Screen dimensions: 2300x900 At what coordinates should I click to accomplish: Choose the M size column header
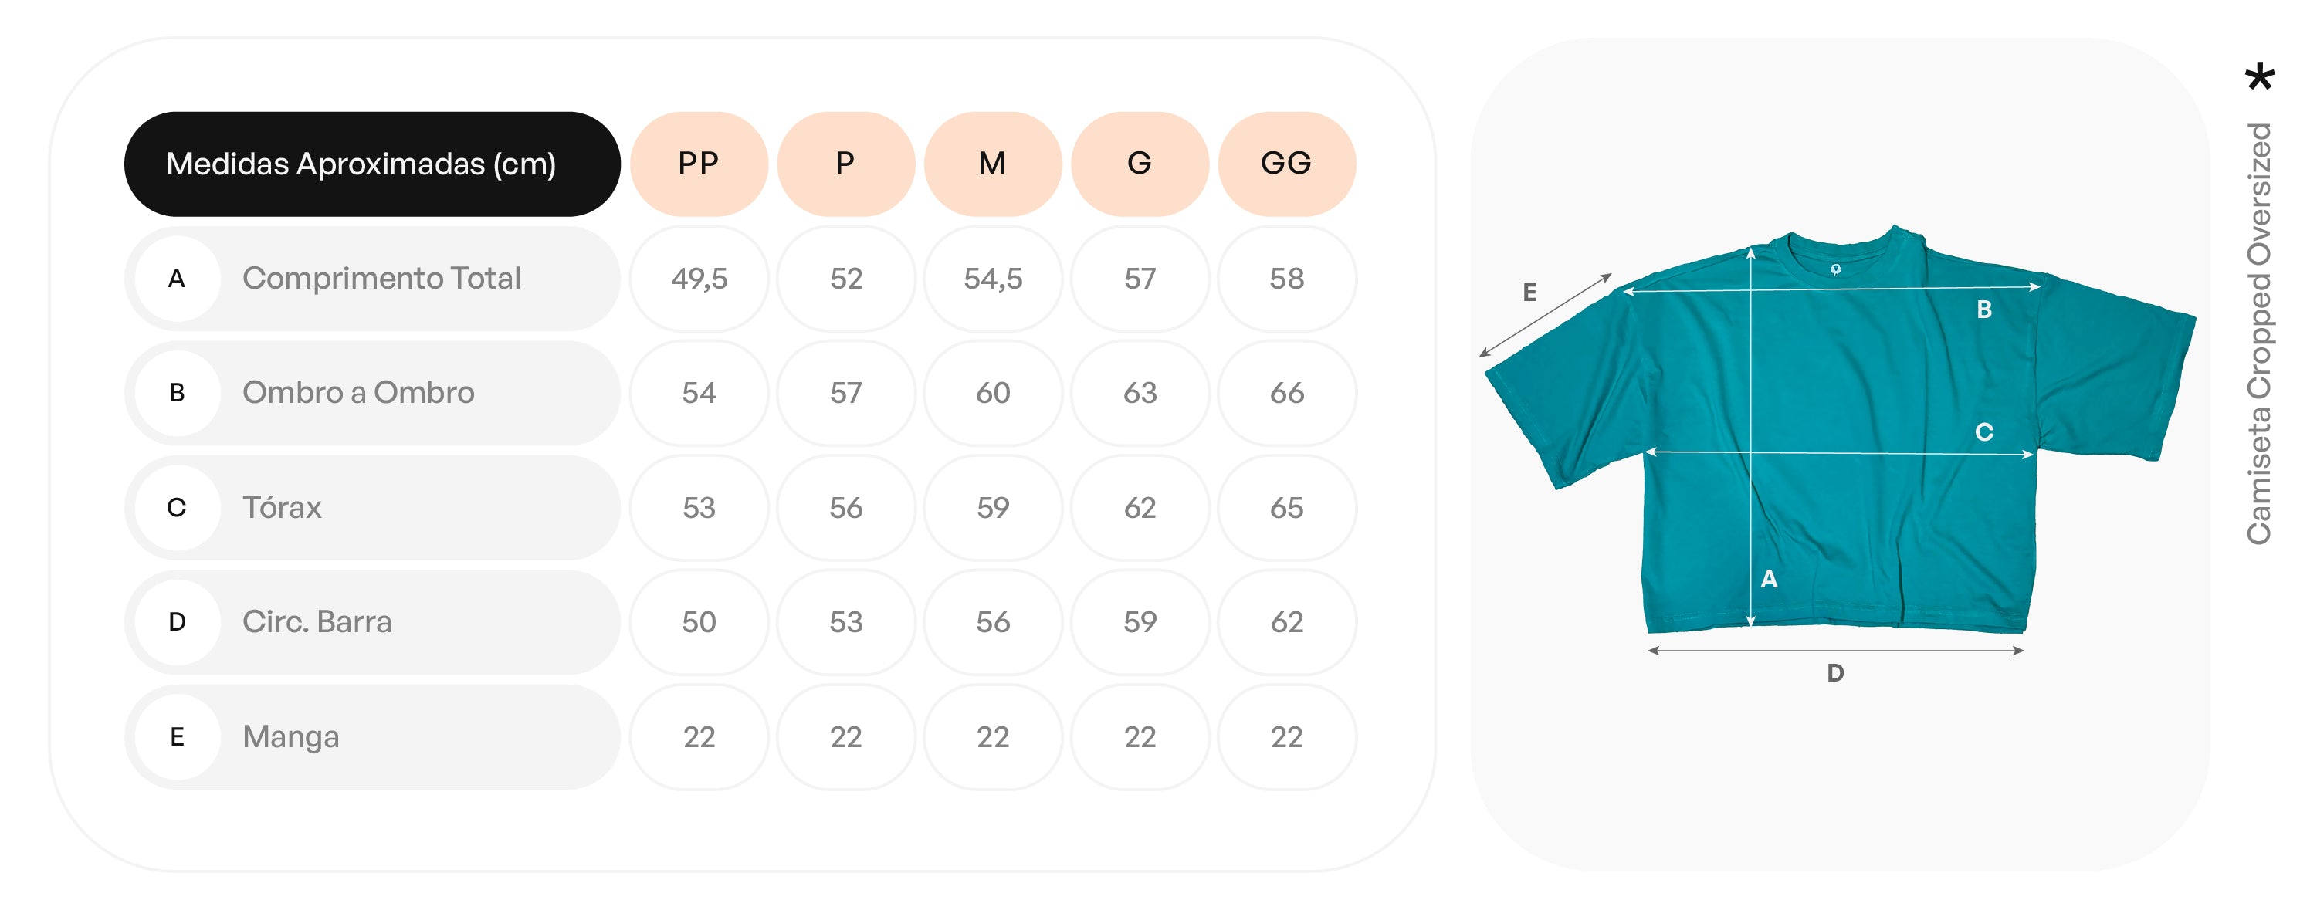click(x=992, y=164)
